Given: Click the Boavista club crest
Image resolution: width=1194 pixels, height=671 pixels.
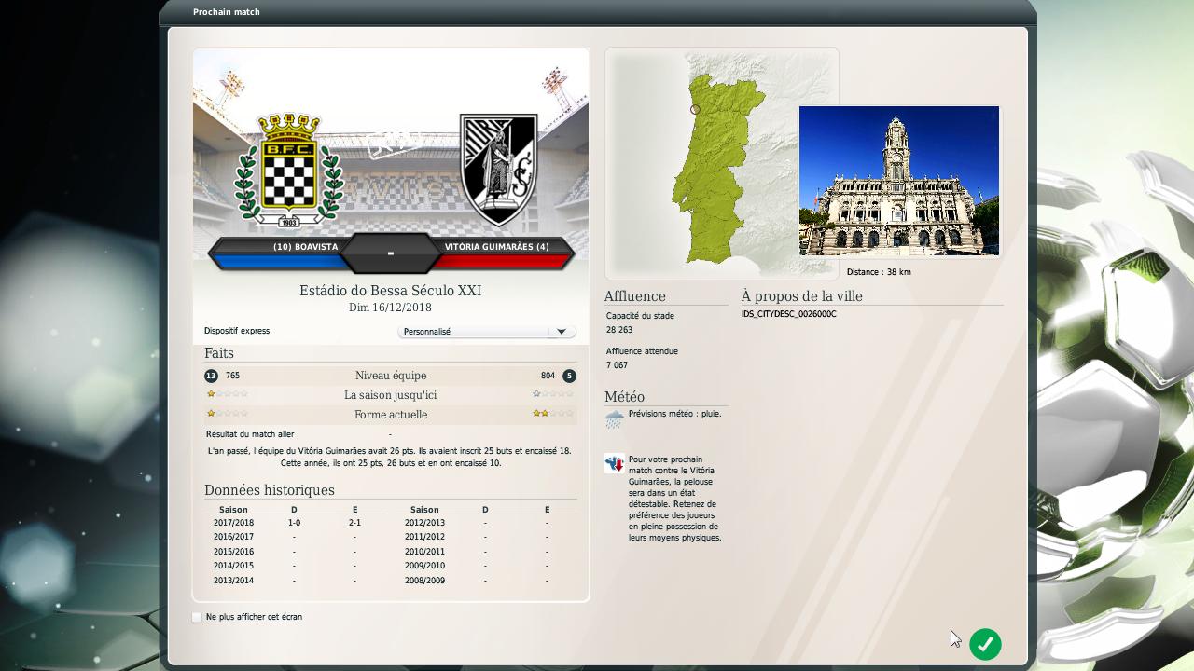Looking at the screenshot, I should pos(289,170).
